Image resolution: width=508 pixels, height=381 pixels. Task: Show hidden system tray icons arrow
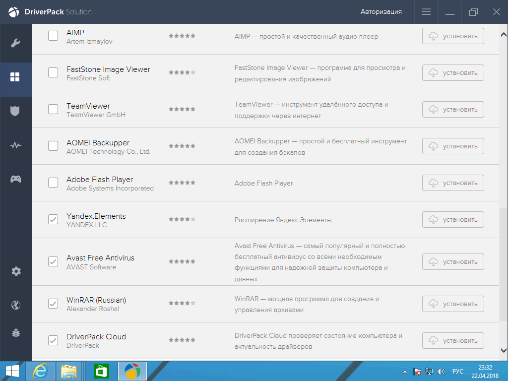(405, 371)
